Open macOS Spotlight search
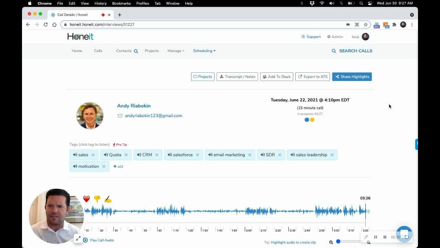 click(x=361, y=3)
